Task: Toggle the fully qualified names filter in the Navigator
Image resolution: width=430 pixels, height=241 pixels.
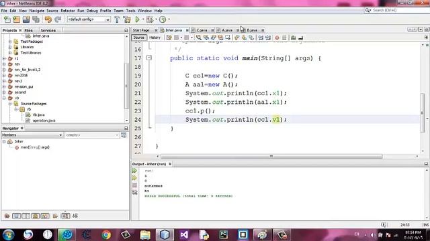Action: click(55, 216)
